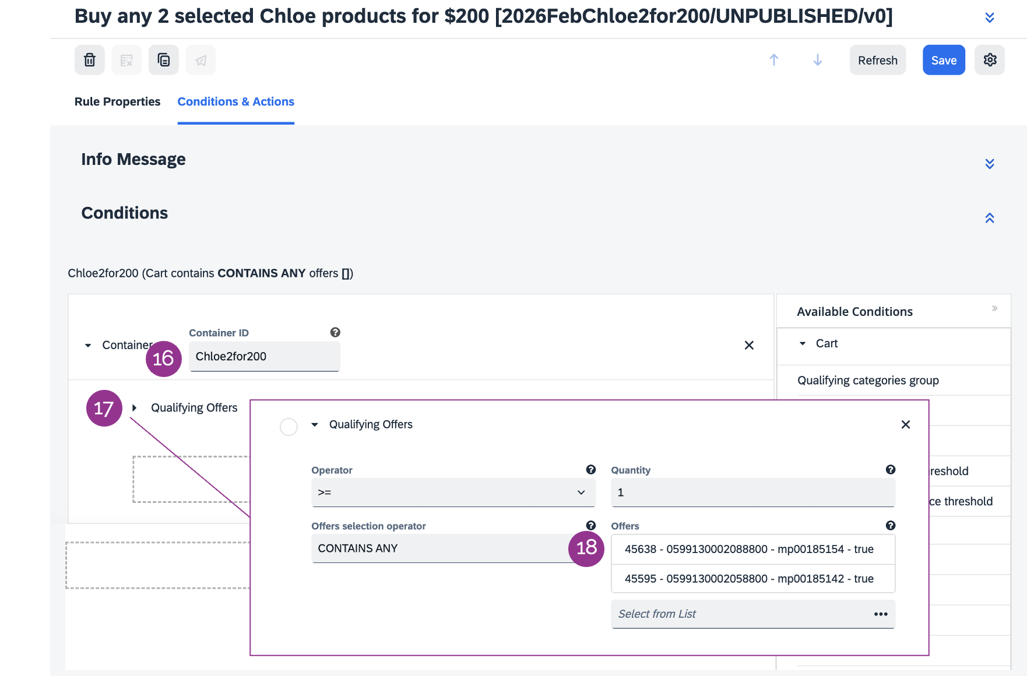Click the trash delete rule icon
The height and width of the screenshot is (676, 1027).
coord(90,60)
